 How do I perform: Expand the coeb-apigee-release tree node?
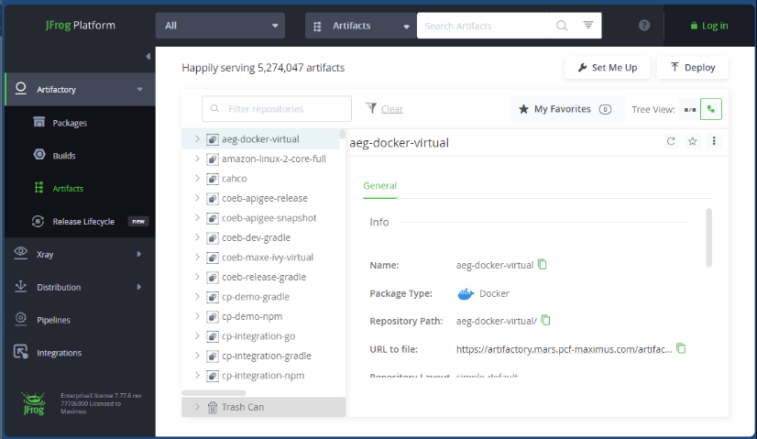(x=197, y=198)
